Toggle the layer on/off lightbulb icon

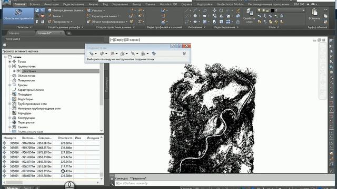[259, 10]
